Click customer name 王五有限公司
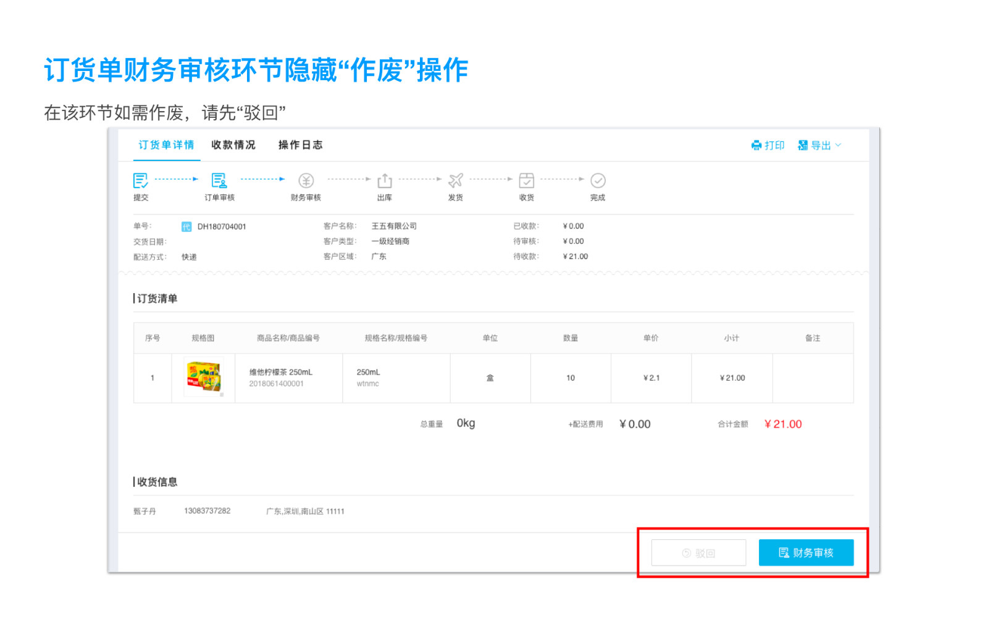Screen dimensions: 988x617 tap(394, 226)
